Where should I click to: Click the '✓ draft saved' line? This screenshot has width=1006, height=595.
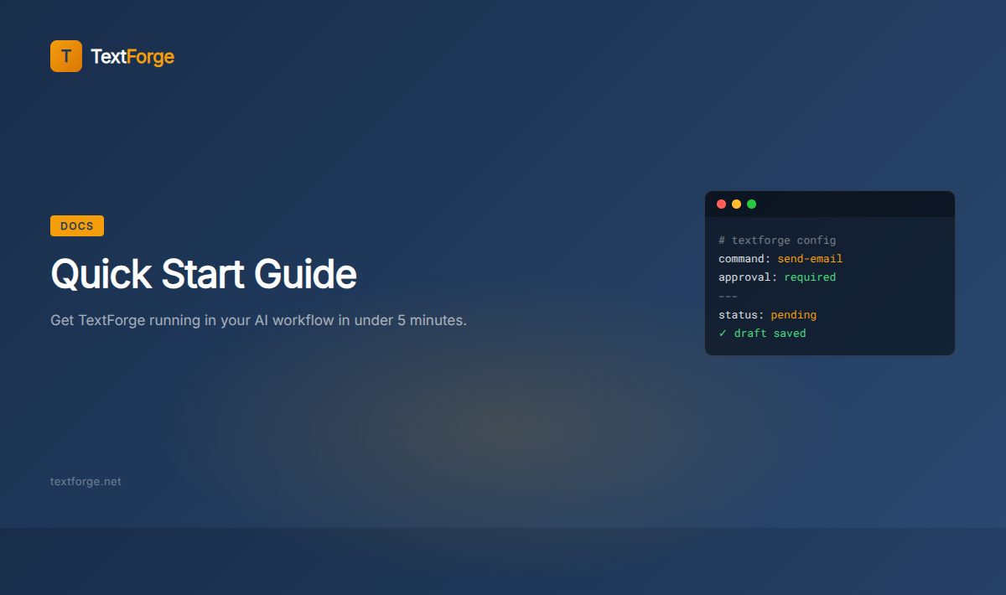(x=762, y=334)
